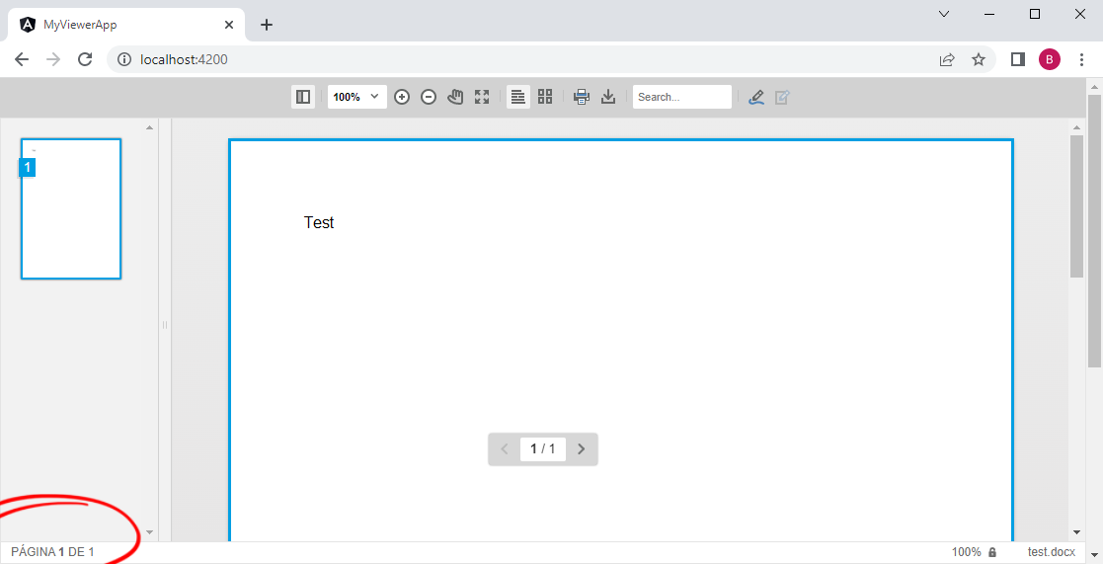Focus the Search text field

tap(682, 97)
